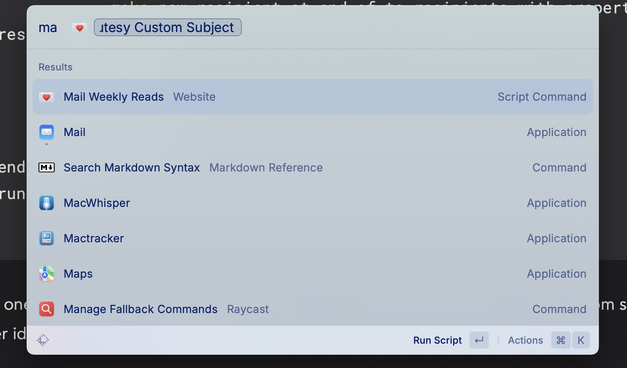
Task: Click the MacWhisper microphone icon
Action: 47,203
